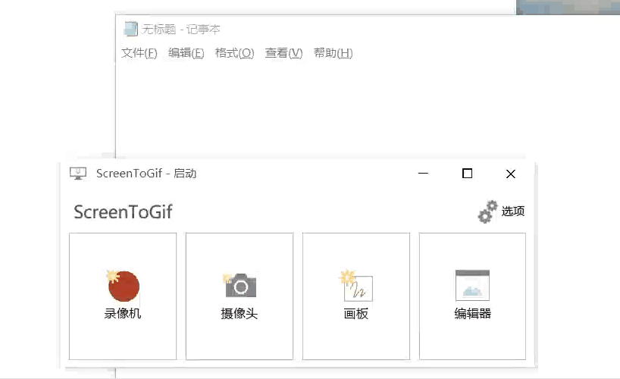This screenshot has height=379, width=620.
Task: Maximize the ScreenToGif window
Action: [468, 174]
